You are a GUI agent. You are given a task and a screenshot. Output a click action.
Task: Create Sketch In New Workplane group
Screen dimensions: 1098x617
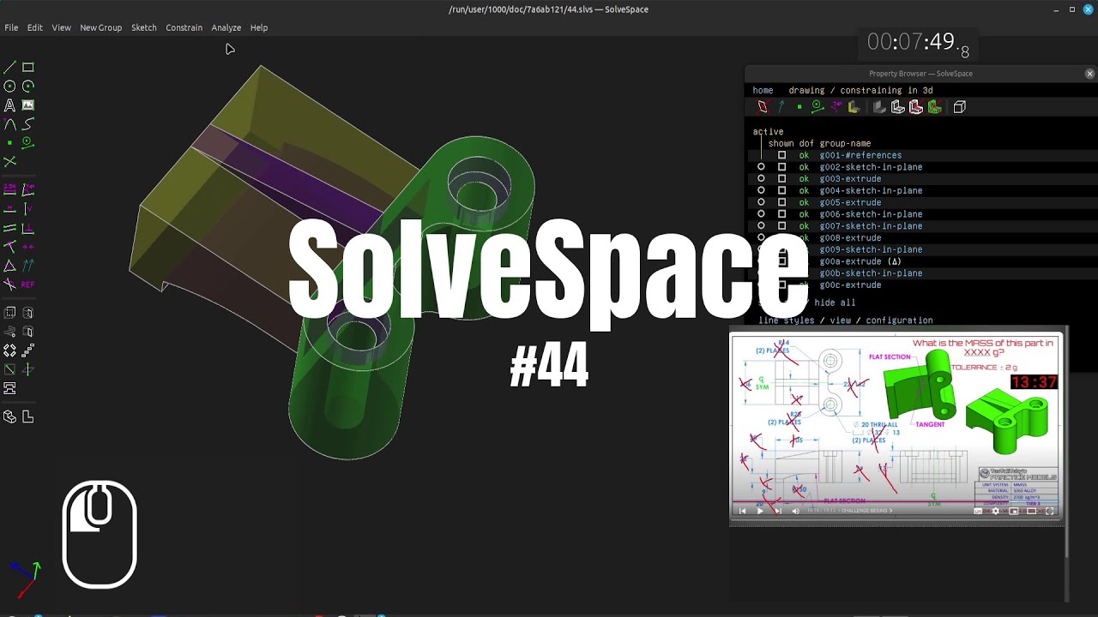(x=9, y=369)
